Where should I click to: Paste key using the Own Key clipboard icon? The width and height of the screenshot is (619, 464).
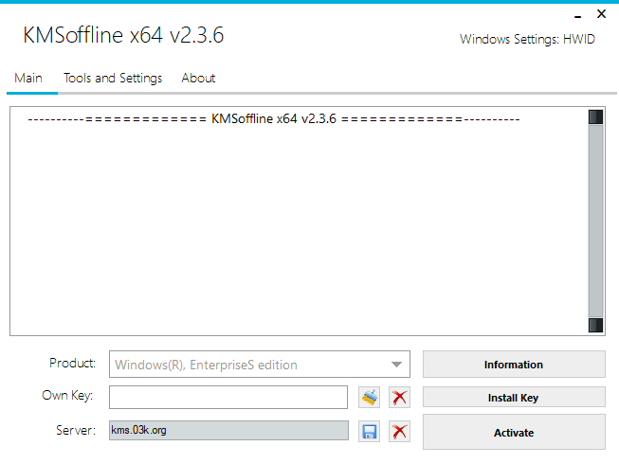[369, 397]
